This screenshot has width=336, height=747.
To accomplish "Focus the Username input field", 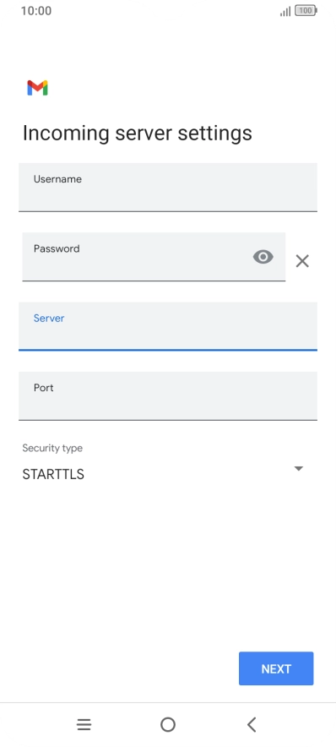I will (x=168, y=188).
